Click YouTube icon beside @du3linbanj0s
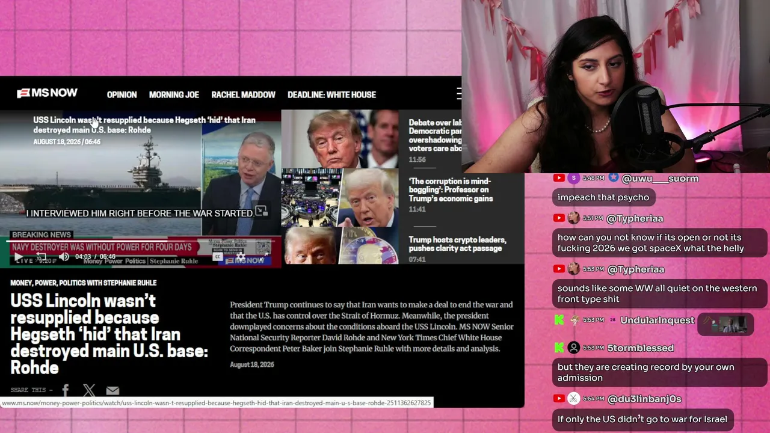The width and height of the screenshot is (770, 433). pyautogui.click(x=559, y=398)
